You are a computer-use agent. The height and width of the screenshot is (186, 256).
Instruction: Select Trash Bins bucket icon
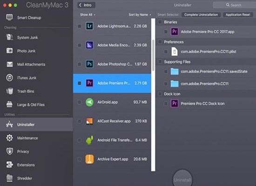pos(10,91)
